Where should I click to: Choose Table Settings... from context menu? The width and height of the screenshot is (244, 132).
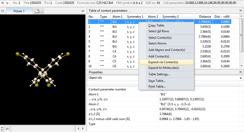point(159,74)
